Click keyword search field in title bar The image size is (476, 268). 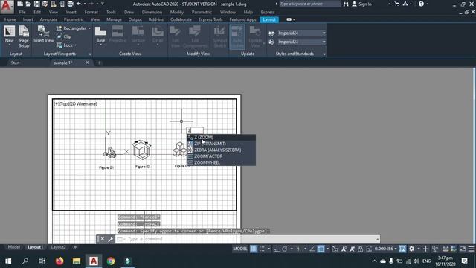[x=310, y=4]
